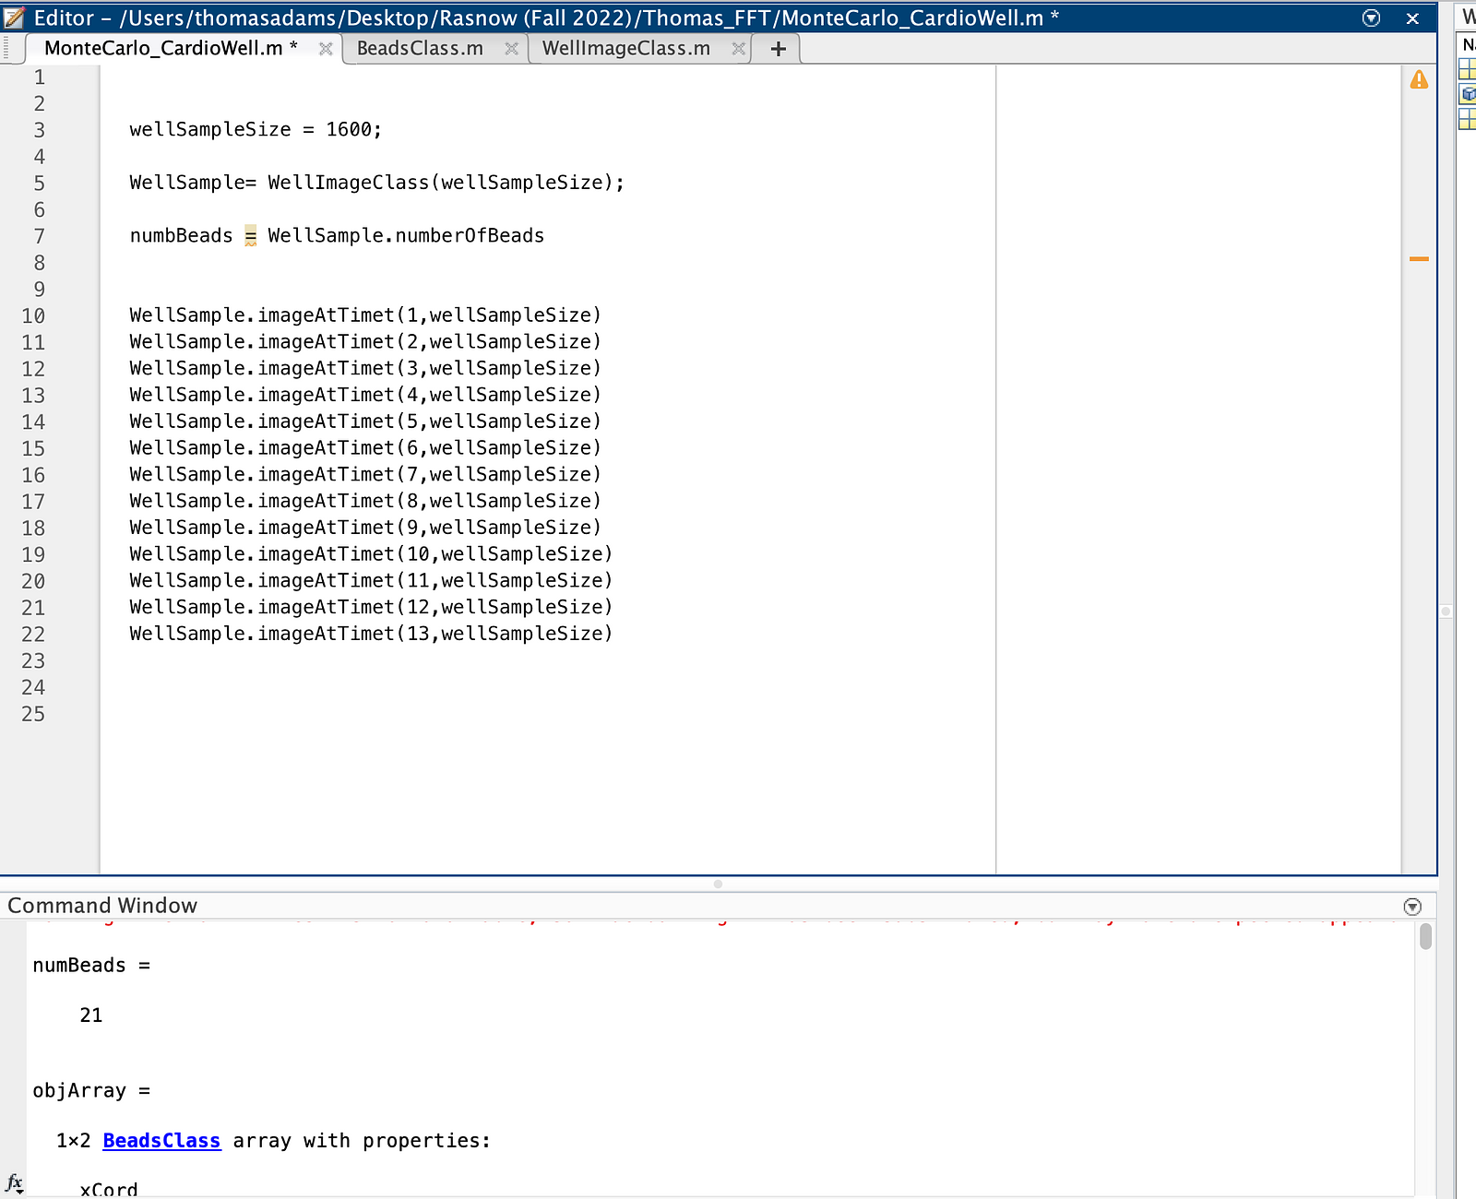
Task: Click the Editor title bar document icon
Action: coord(14,18)
